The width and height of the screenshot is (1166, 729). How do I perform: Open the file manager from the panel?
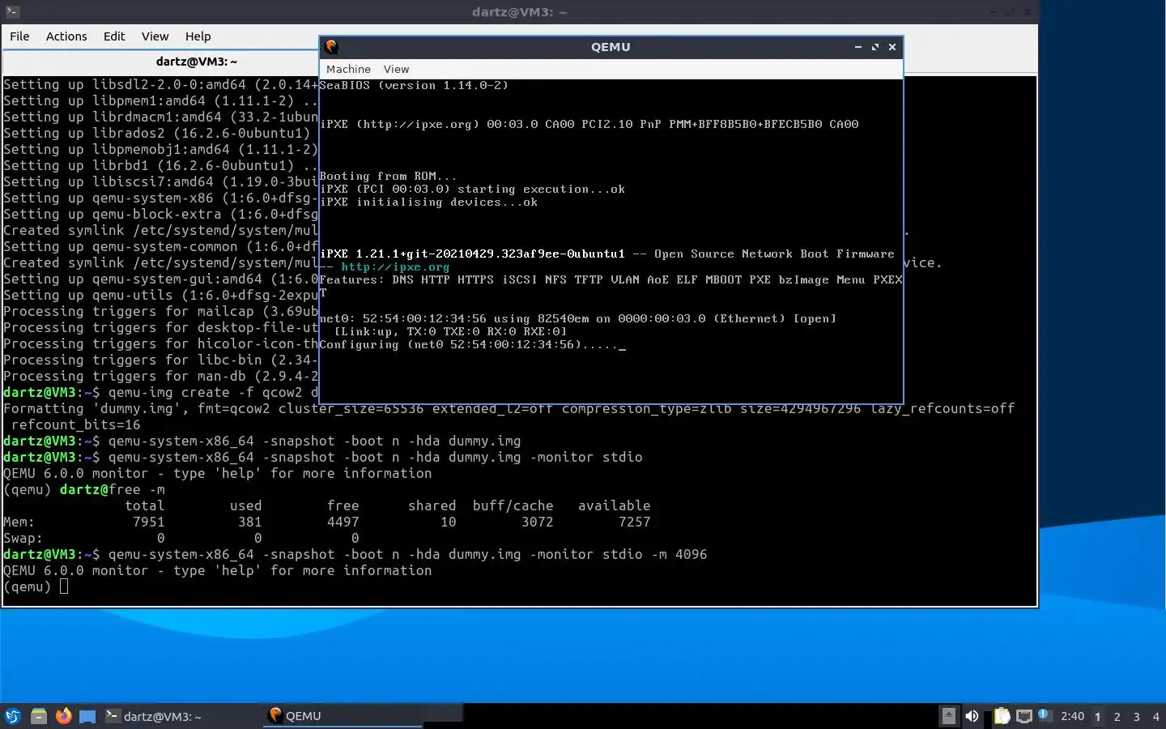[x=38, y=716]
